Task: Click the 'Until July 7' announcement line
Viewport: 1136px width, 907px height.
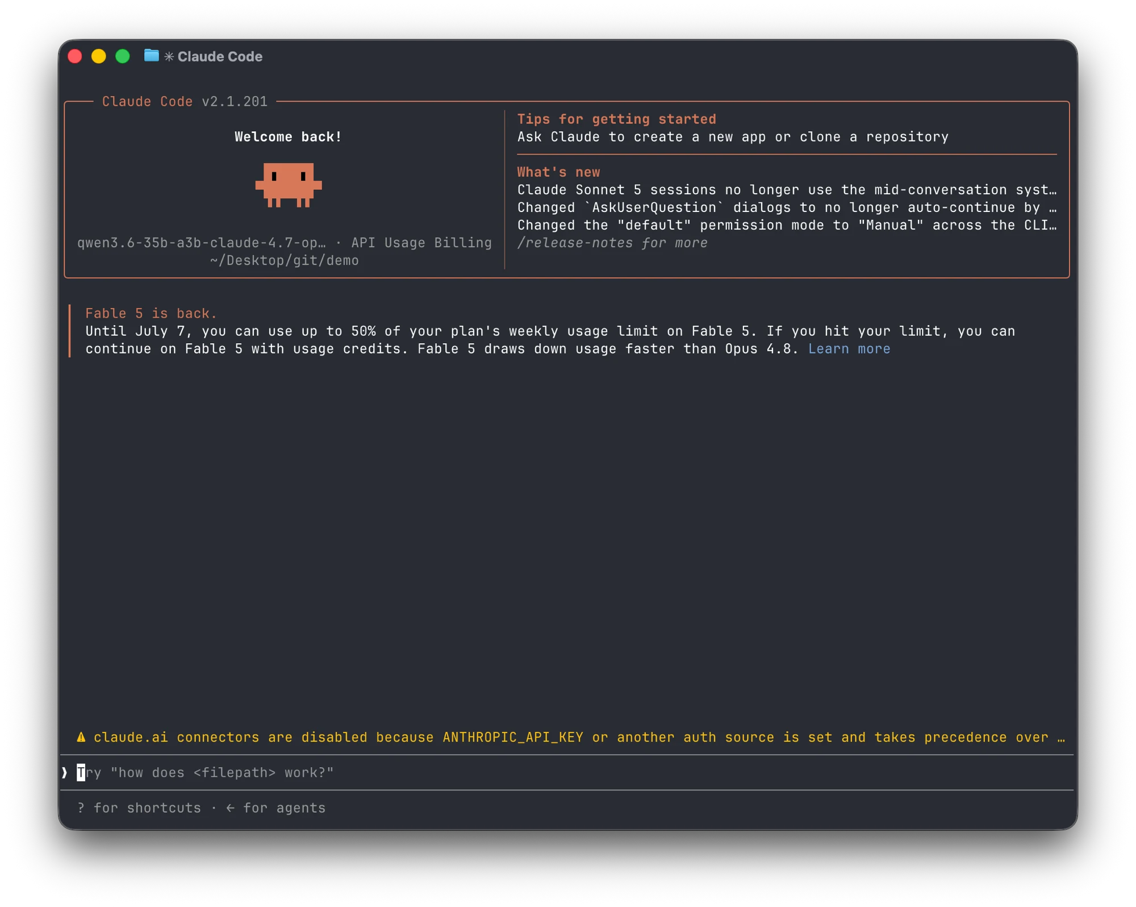Action: pyautogui.click(x=550, y=331)
